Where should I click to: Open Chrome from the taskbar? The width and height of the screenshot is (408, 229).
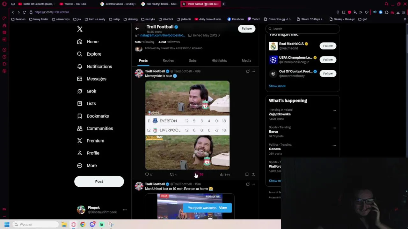pos(83,225)
